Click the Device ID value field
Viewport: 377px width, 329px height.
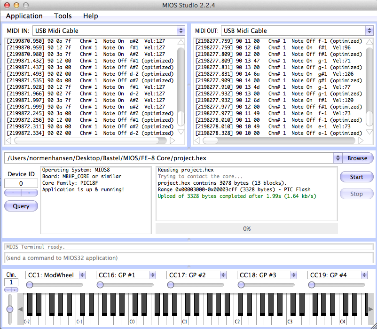21,183
